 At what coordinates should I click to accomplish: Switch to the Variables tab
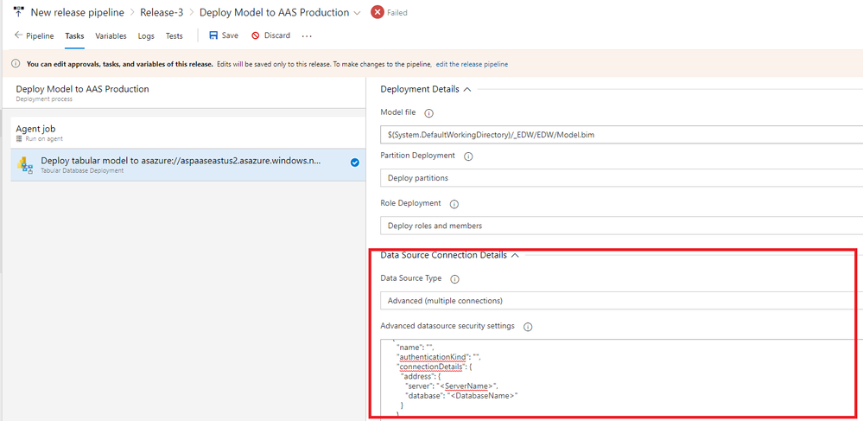coord(111,36)
